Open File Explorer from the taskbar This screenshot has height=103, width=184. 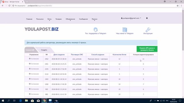click(26, 101)
